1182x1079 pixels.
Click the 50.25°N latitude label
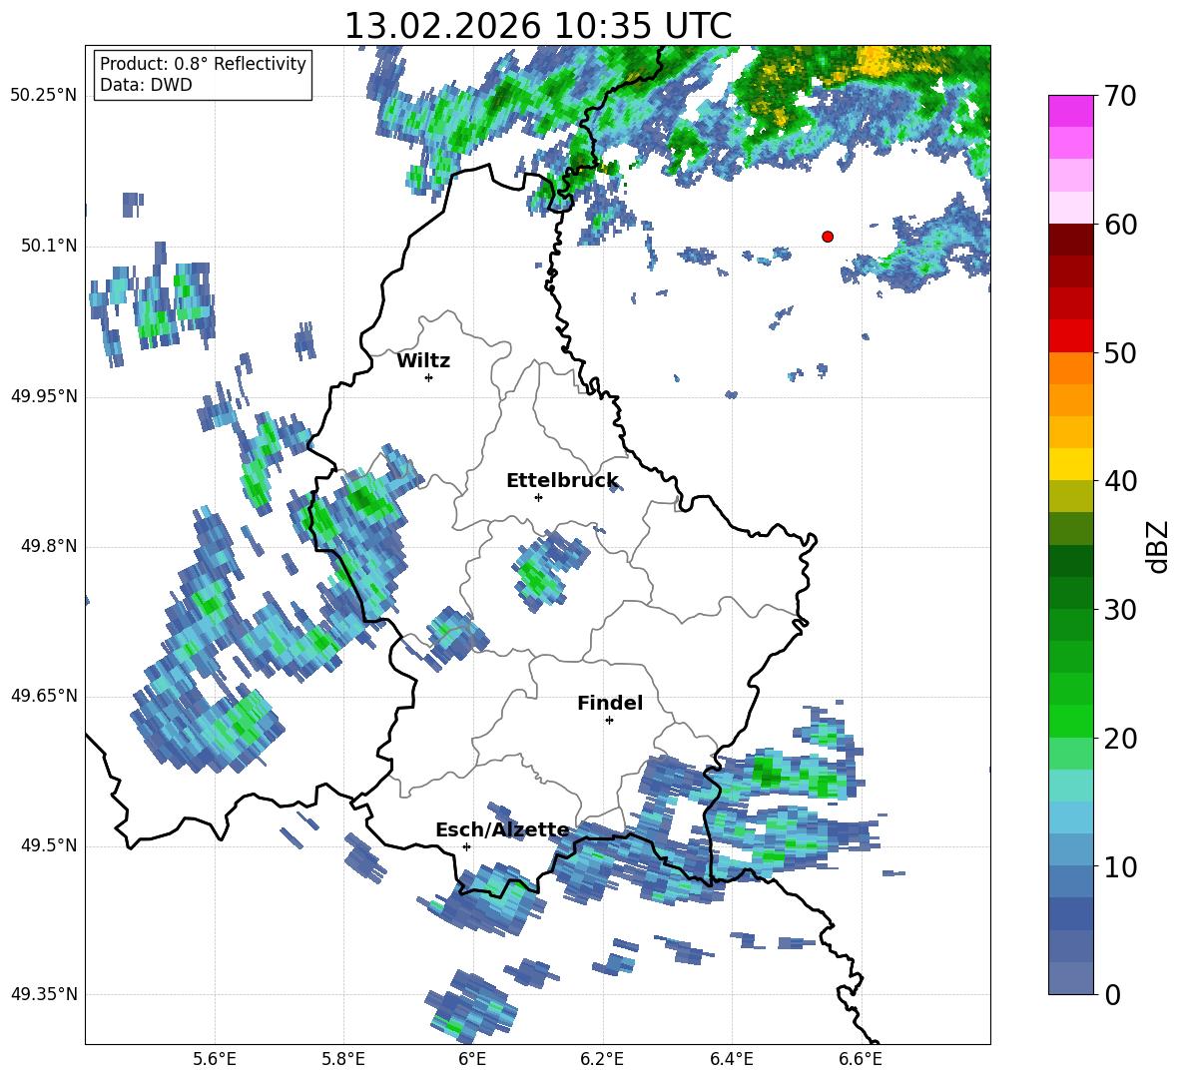point(44,96)
